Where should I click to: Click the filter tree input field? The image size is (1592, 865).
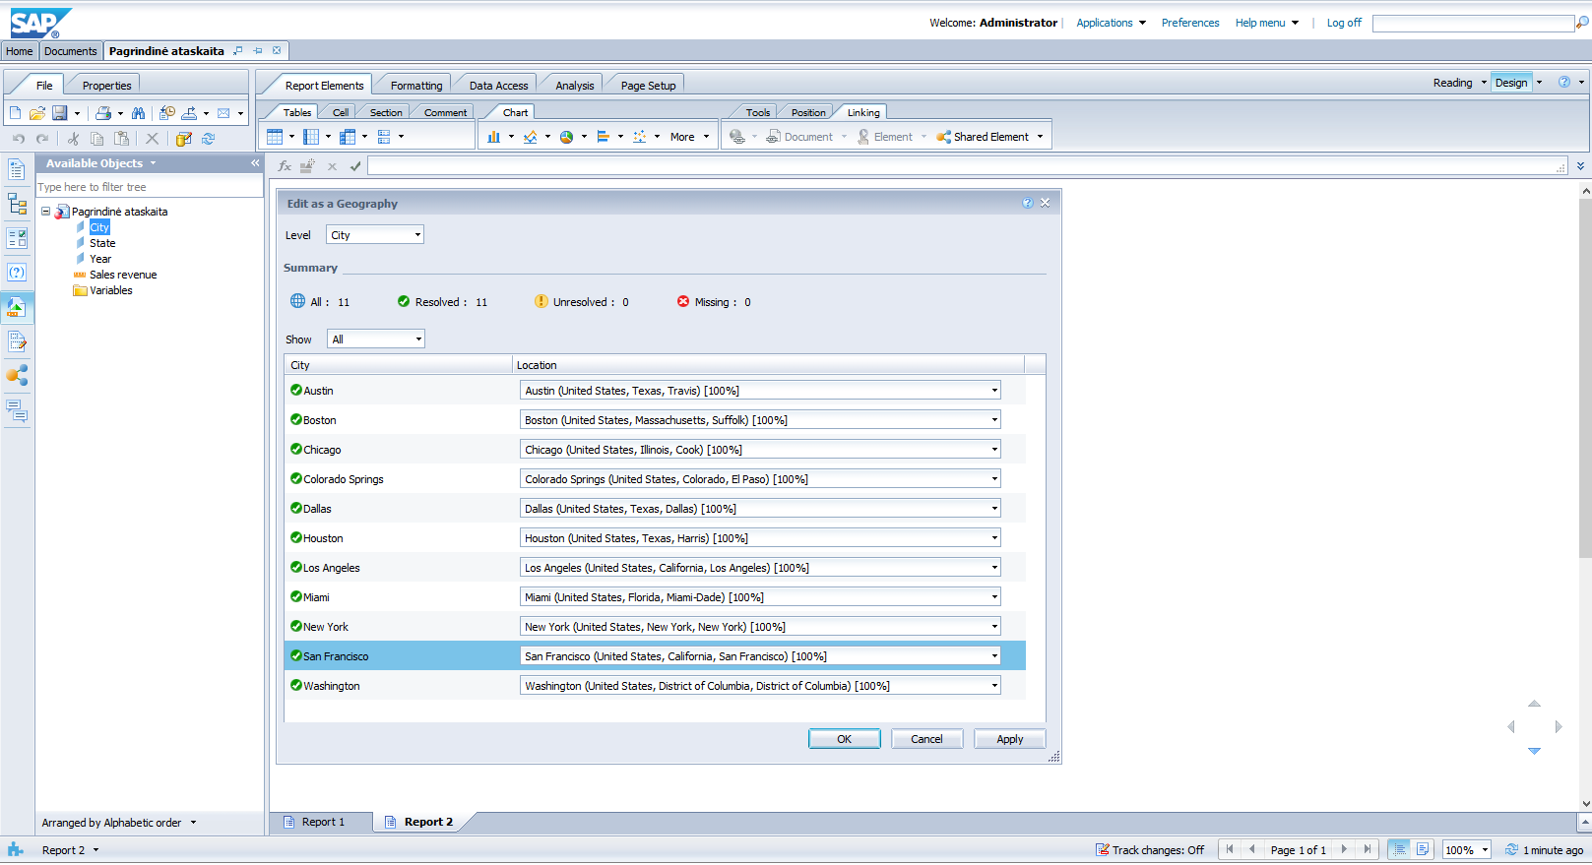click(x=148, y=187)
